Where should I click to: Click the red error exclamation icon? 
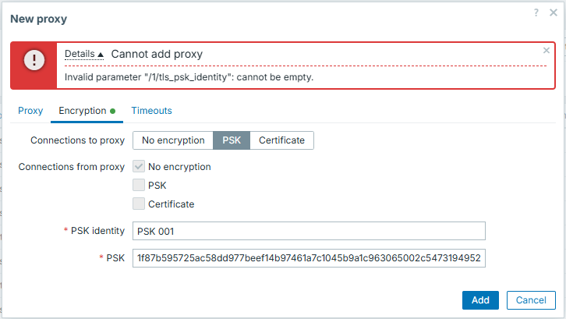click(34, 59)
